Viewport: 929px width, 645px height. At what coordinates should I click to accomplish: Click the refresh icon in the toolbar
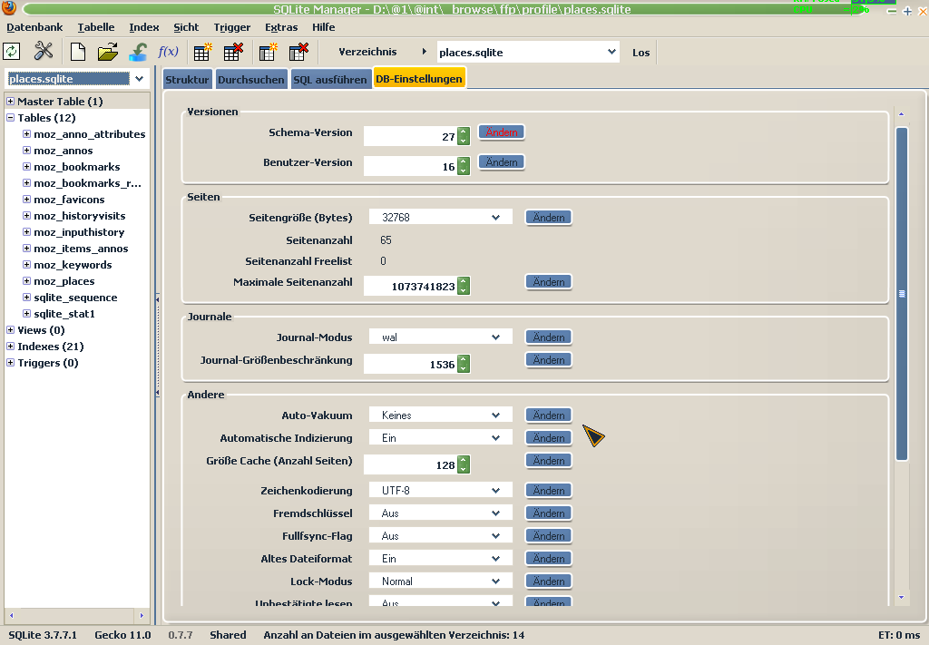(12, 52)
